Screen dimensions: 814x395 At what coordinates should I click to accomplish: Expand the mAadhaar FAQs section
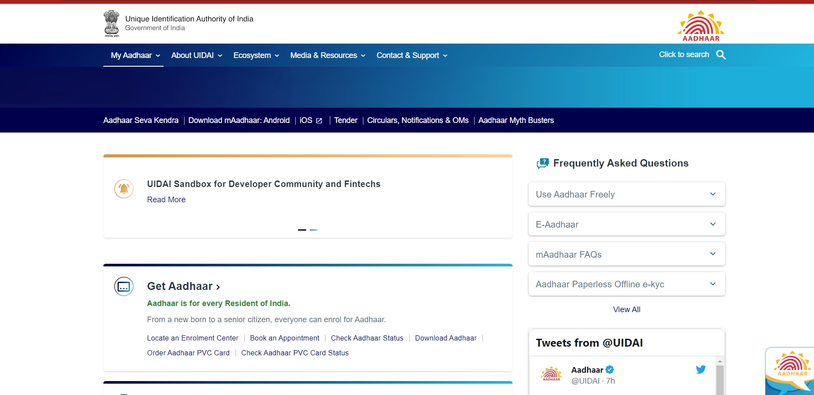pos(627,254)
